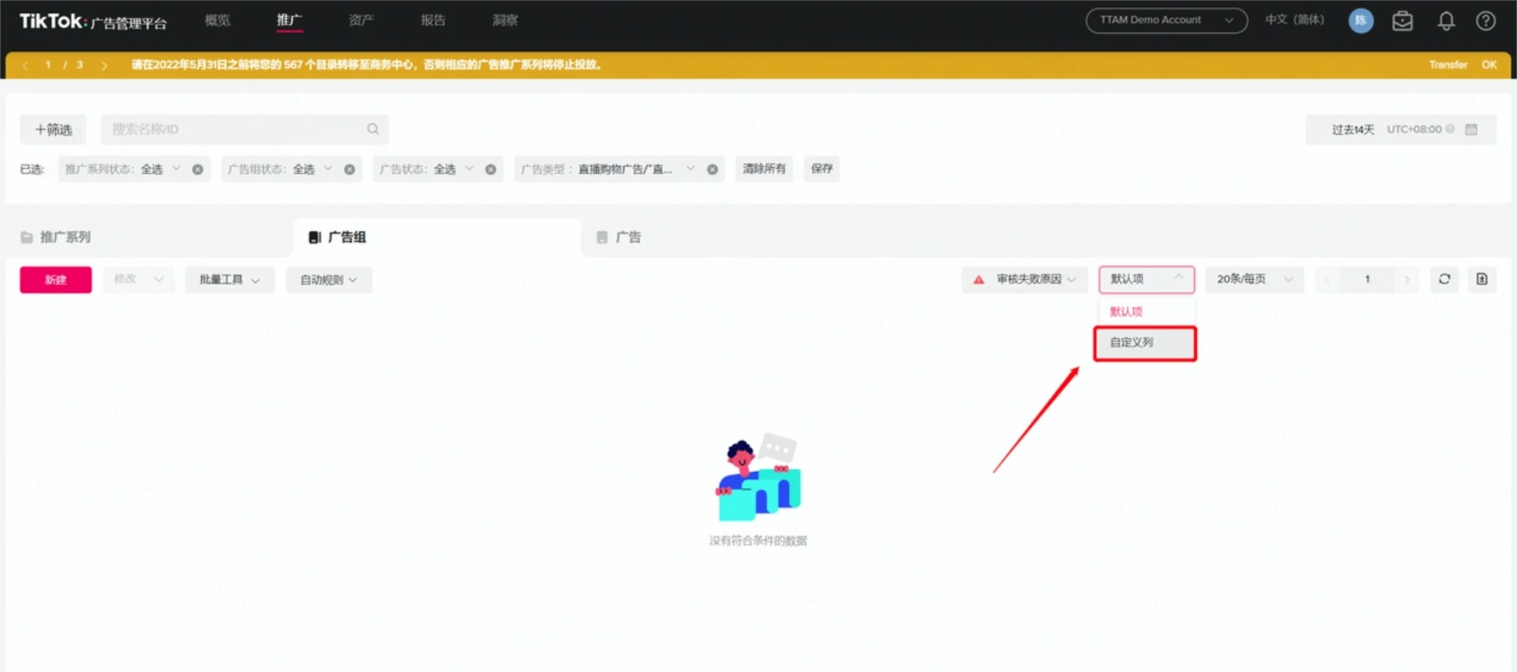
Task: Open the 批量工具 dropdown
Action: tap(229, 280)
